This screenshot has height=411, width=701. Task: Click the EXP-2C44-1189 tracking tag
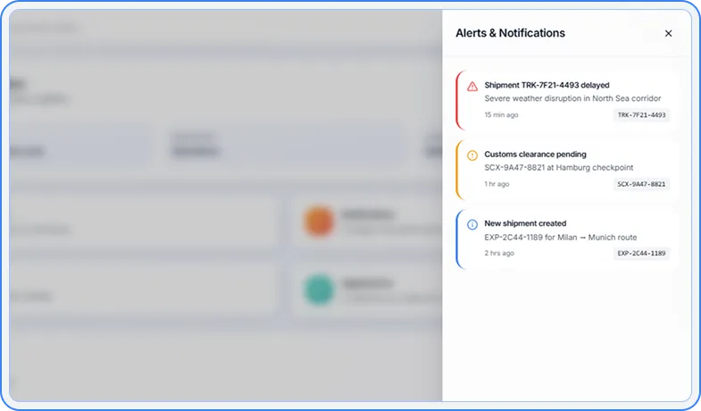point(641,253)
